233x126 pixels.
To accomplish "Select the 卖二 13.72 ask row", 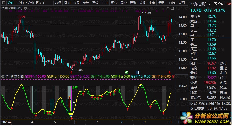I will [x=210, y=30].
